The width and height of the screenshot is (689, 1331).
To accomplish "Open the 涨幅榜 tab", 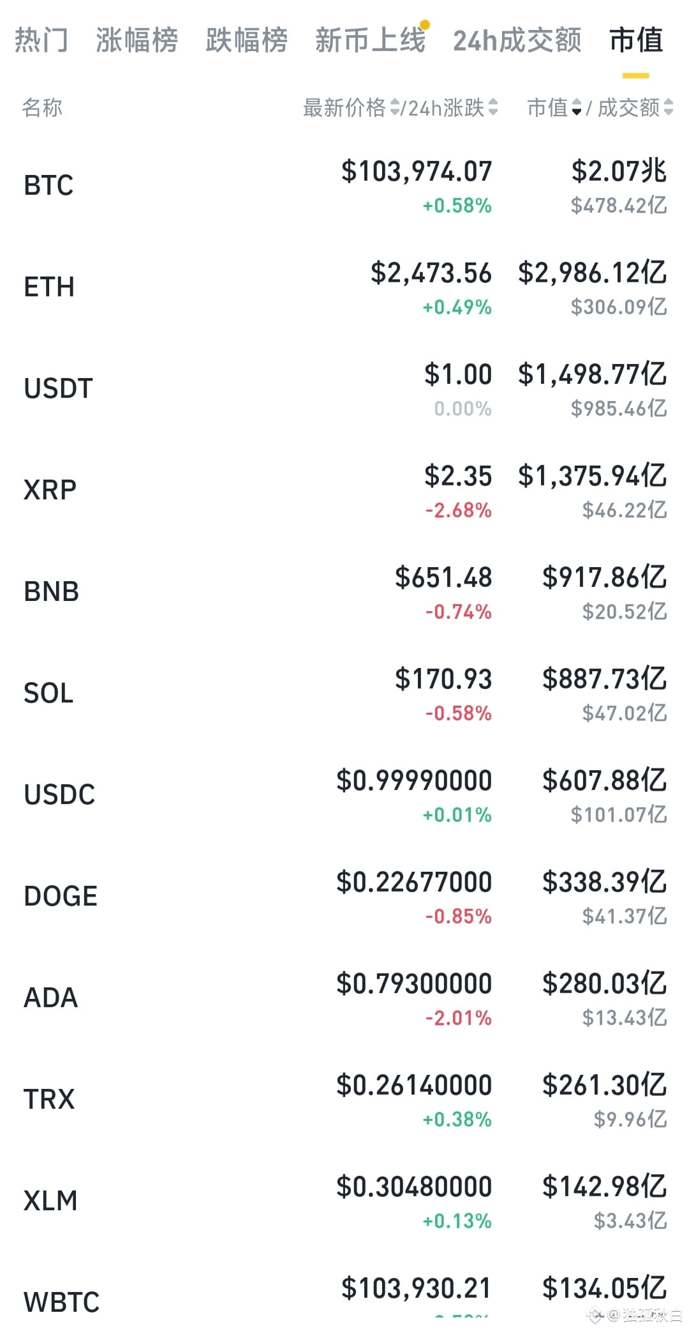I will click(137, 40).
